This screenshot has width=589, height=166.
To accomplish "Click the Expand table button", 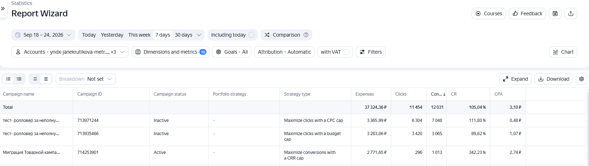I will point(515,79).
